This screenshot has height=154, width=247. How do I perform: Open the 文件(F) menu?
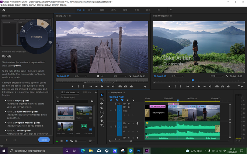(x=3, y=5)
